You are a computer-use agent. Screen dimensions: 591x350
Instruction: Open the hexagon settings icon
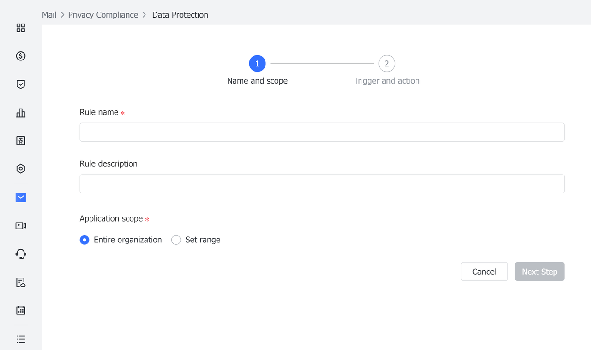pyautogui.click(x=21, y=169)
